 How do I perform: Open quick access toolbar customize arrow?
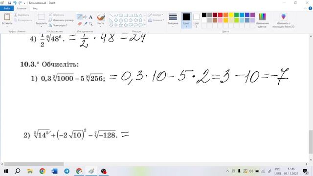24,3
